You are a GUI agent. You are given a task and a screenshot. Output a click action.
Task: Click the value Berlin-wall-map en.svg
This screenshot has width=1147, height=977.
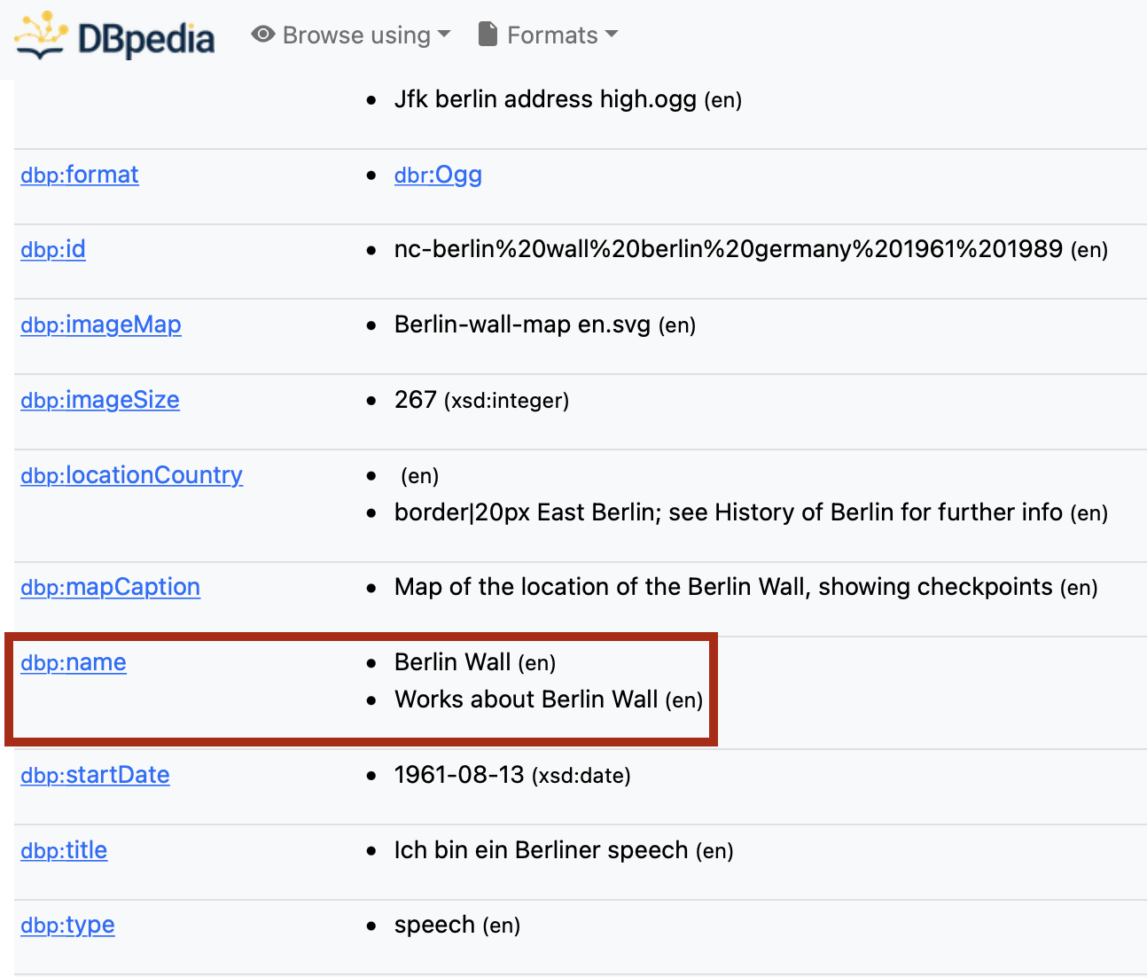coord(522,324)
